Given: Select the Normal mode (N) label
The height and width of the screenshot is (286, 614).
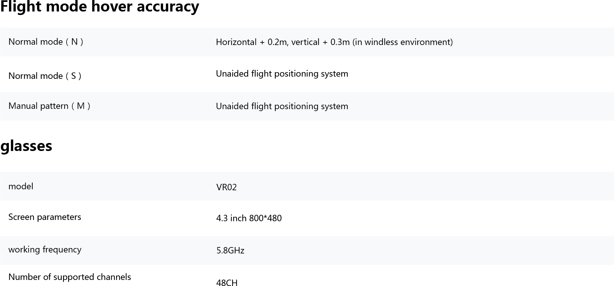Looking at the screenshot, I should click(46, 42).
